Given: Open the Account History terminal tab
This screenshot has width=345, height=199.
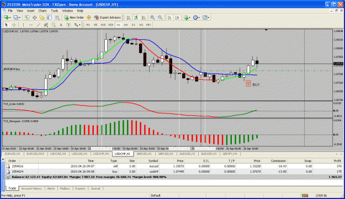Looking at the screenshot, I should pyautogui.click(x=31, y=189).
